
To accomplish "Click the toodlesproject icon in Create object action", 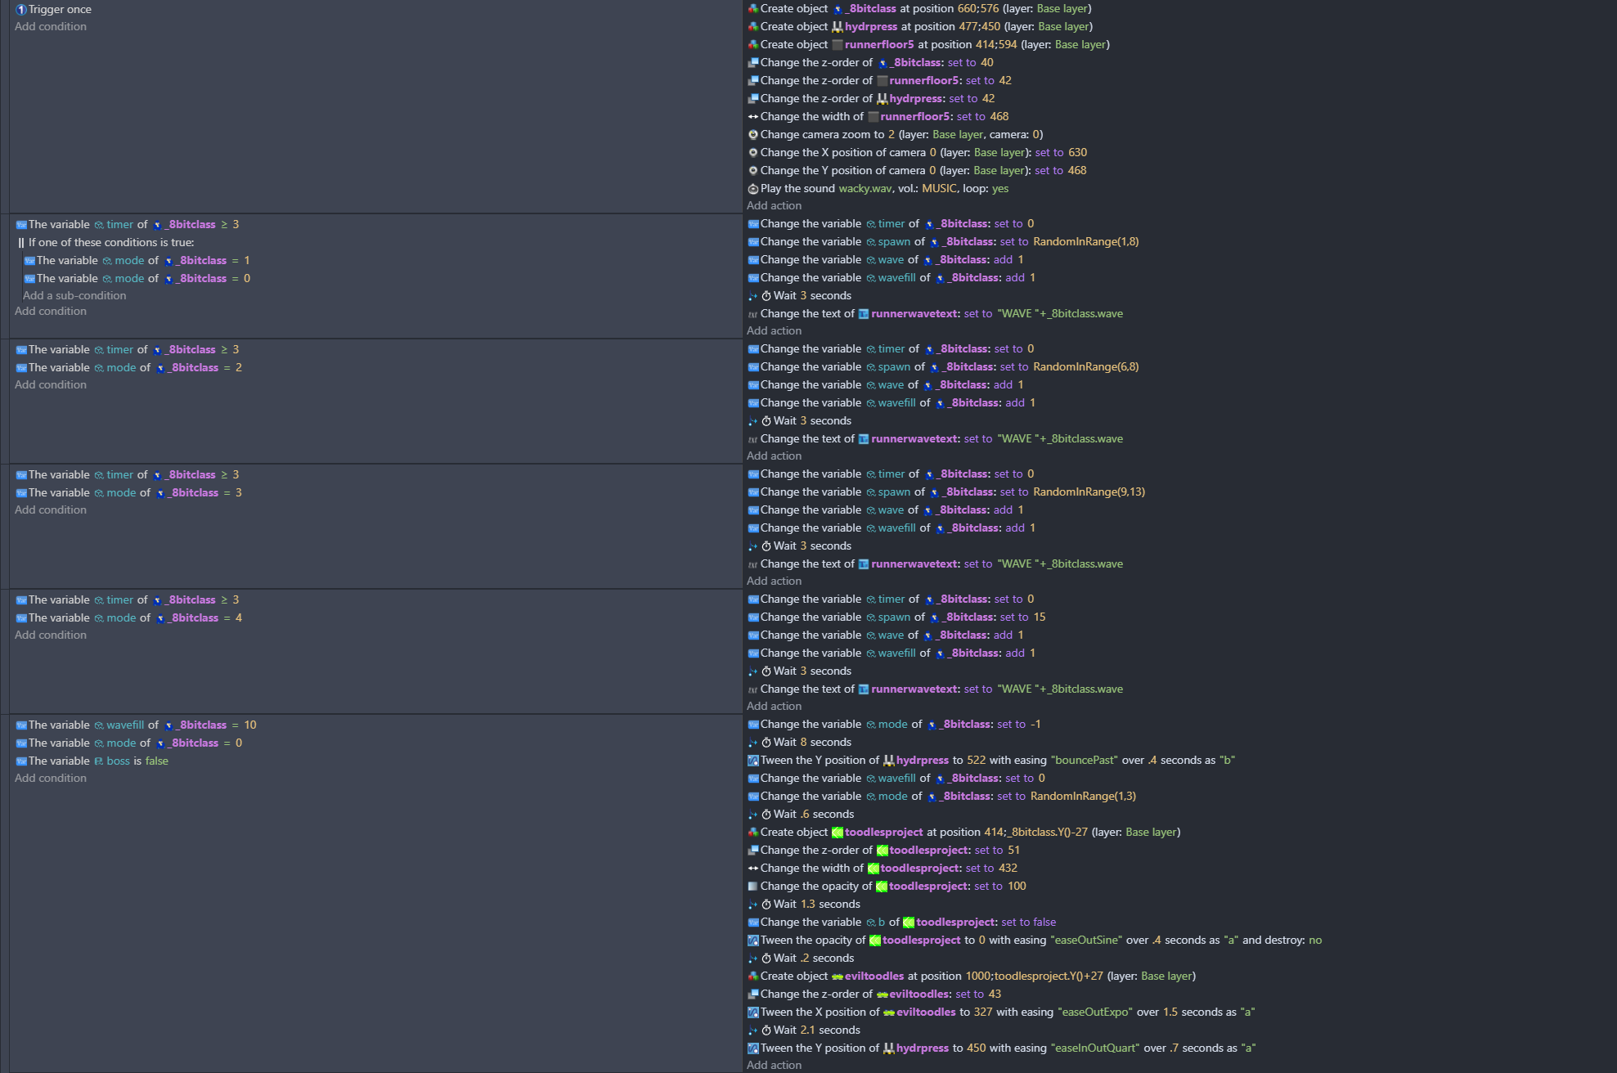I will (x=838, y=833).
